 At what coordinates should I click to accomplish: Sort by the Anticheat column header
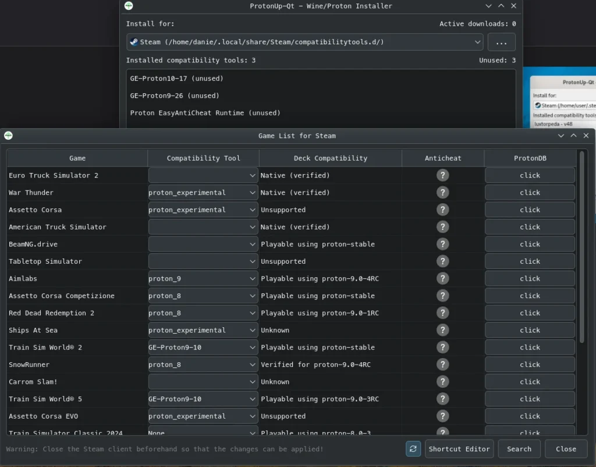pyautogui.click(x=443, y=158)
